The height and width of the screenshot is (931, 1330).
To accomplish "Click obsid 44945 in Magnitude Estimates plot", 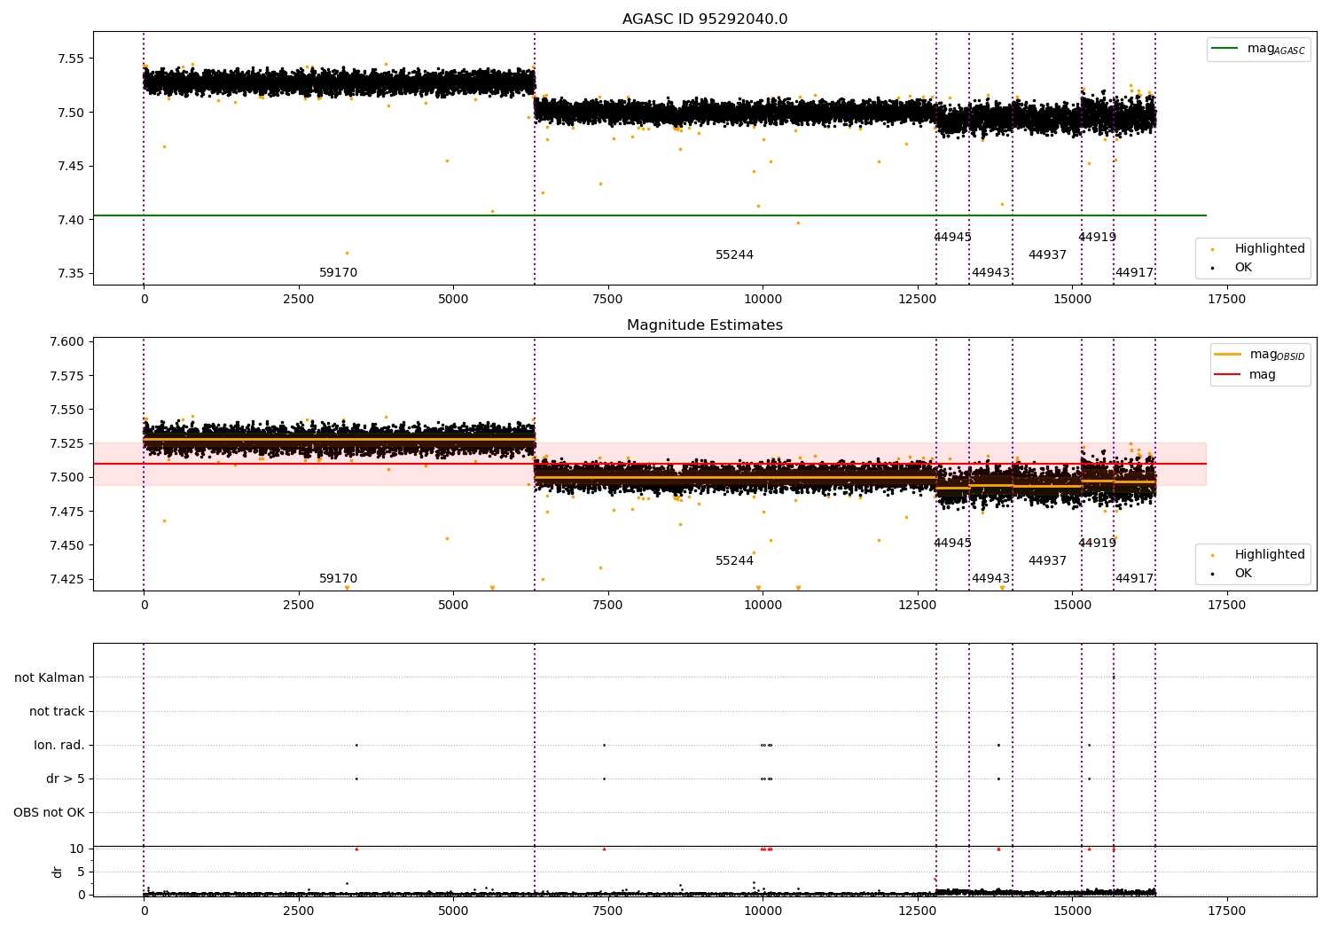I will click(953, 543).
